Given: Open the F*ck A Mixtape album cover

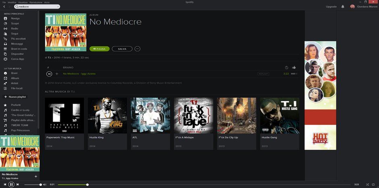Looking at the screenshot, I should coord(194,116).
